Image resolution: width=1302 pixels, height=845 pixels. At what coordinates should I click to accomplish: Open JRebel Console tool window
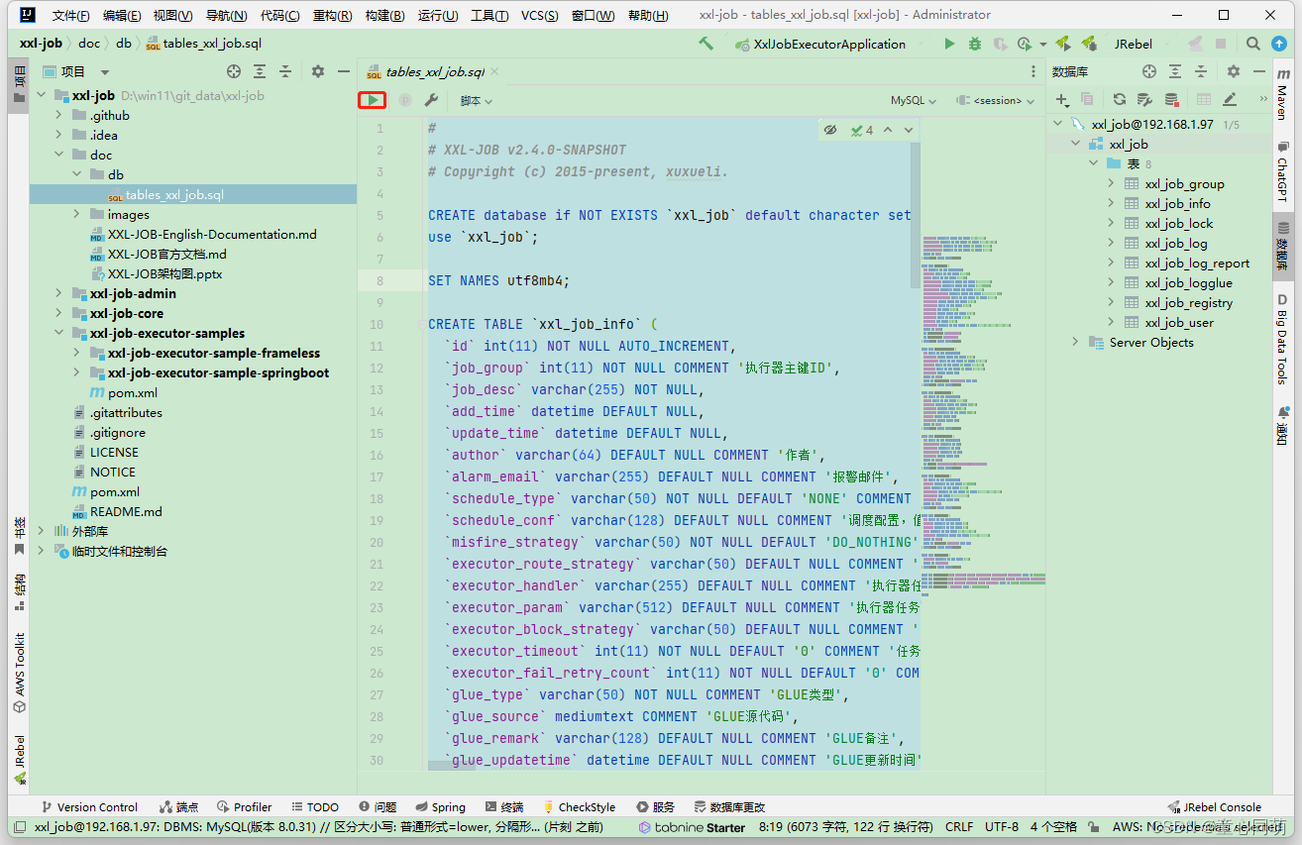pyautogui.click(x=1215, y=807)
